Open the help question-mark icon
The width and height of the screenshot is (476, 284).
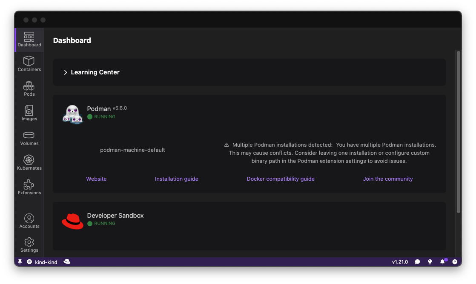click(455, 261)
